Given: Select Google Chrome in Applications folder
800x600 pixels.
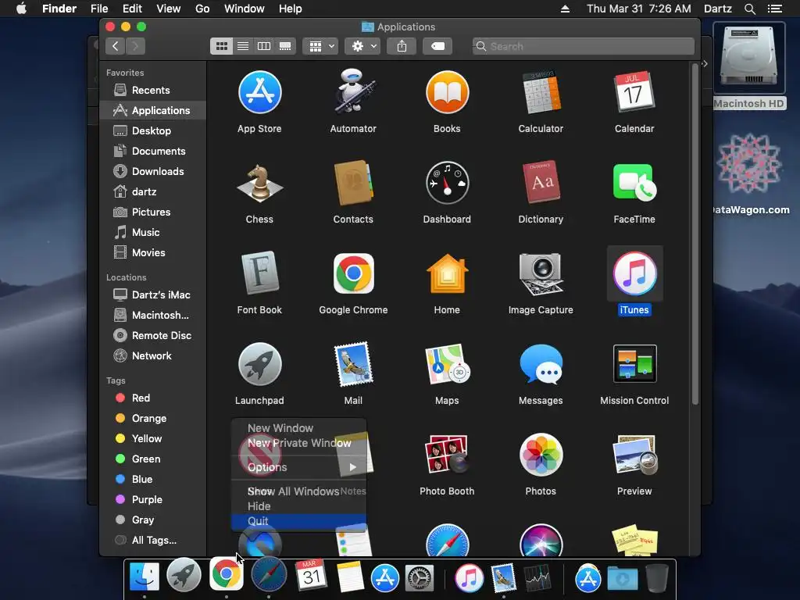Looking at the screenshot, I should point(353,273).
